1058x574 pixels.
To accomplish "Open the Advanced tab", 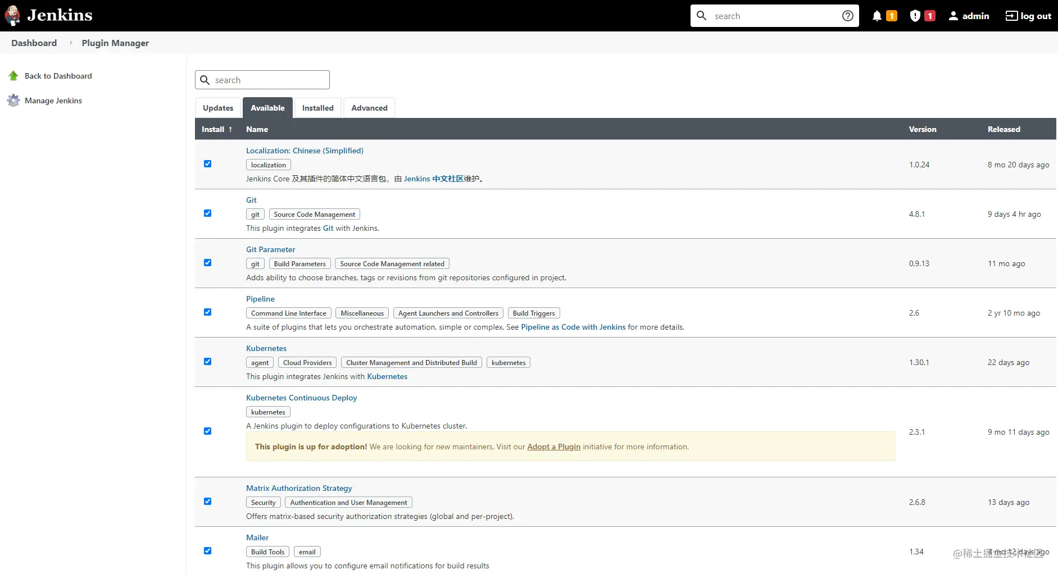I will tap(369, 108).
